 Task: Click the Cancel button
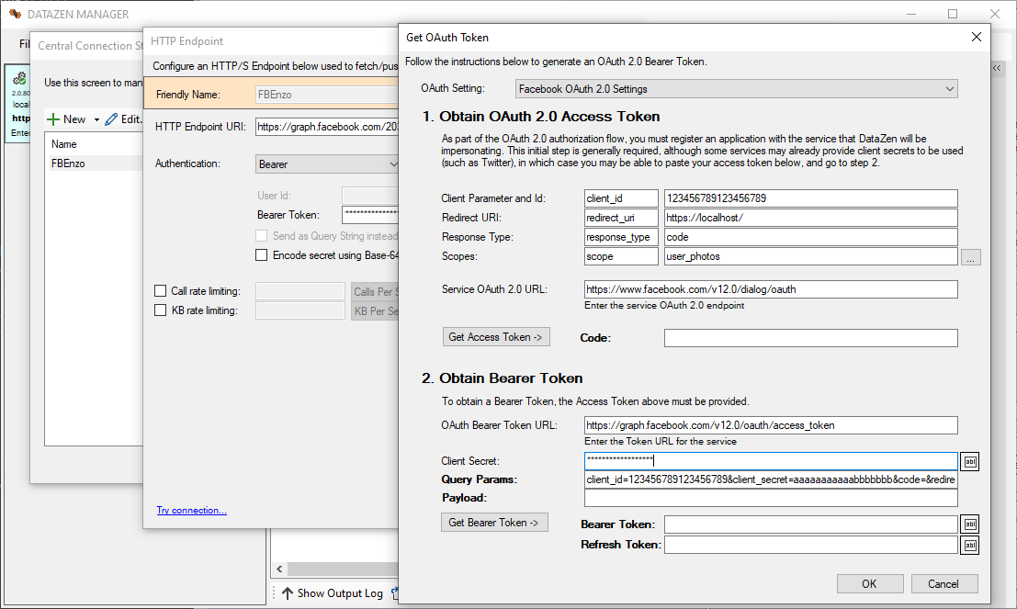coord(944,583)
